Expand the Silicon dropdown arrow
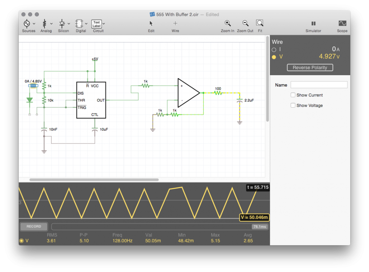The width and height of the screenshot is (369, 272). click(x=69, y=24)
